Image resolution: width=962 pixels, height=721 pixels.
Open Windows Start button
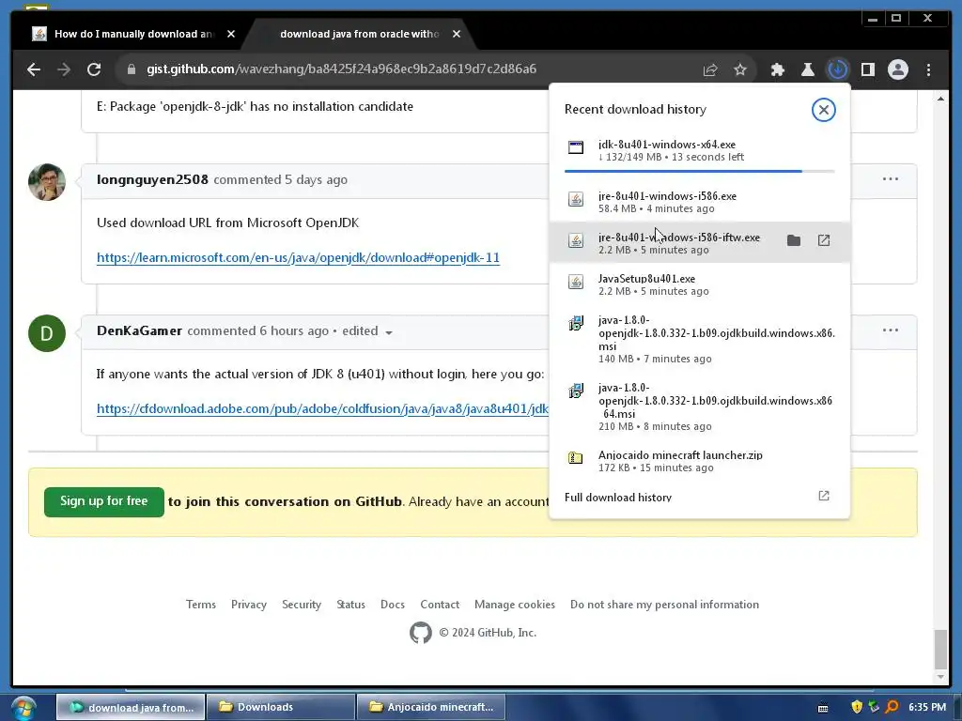point(23,708)
